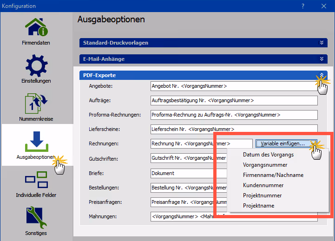Open the Nummernkreise documents icon

point(36,103)
